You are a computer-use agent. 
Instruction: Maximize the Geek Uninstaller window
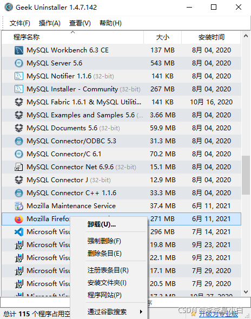click(214, 8)
